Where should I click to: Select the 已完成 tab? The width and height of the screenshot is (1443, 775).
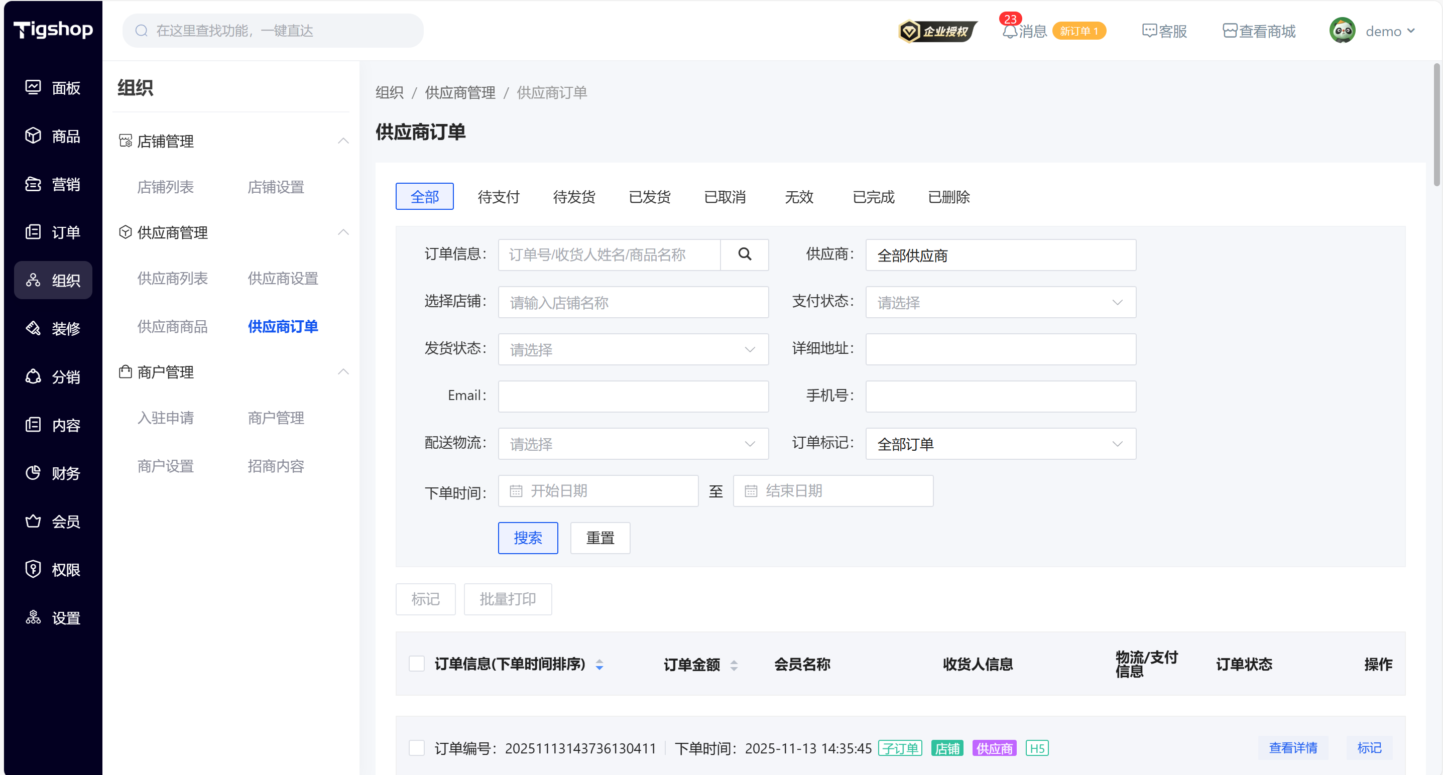click(873, 197)
